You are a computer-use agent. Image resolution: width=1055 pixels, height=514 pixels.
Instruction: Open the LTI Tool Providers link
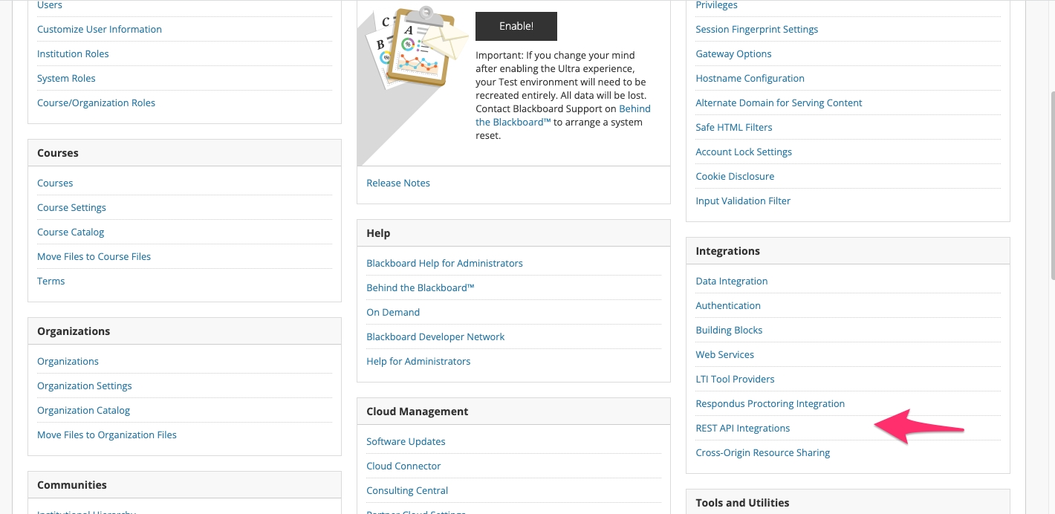tap(734, 379)
